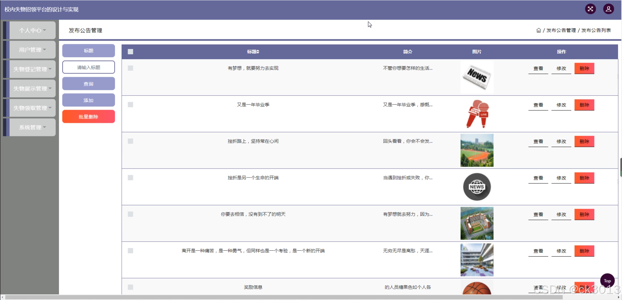Open NEWS globe thumbnail for 挫折是另一个生命的开端
This screenshot has height=300, width=622.
(x=477, y=187)
